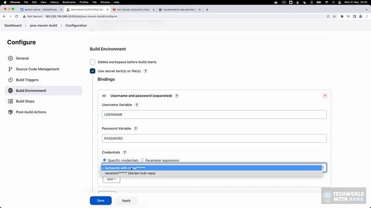Open Chrome extensions puzzle icon
The height and width of the screenshot is (208, 371).
pos(341,16)
